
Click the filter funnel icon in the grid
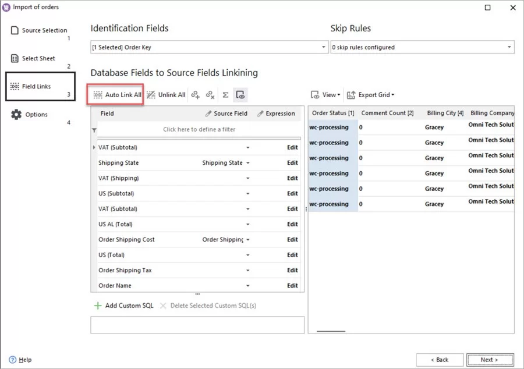point(95,130)
